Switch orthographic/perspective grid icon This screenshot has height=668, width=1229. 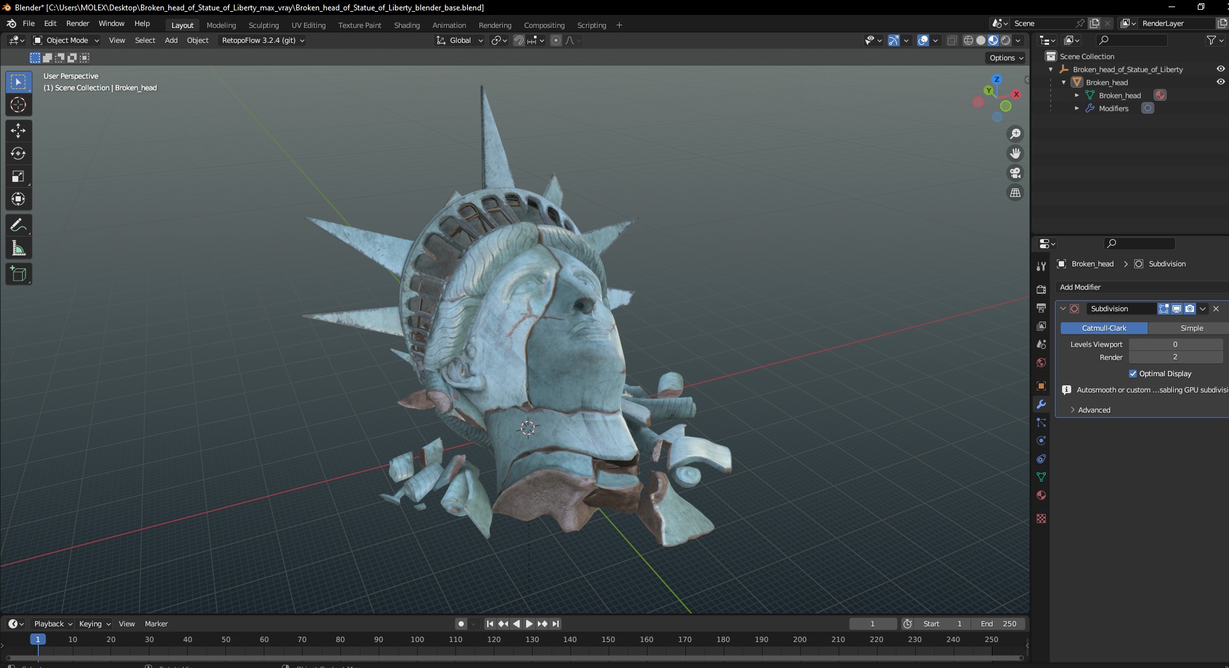tap(1015, 192)
